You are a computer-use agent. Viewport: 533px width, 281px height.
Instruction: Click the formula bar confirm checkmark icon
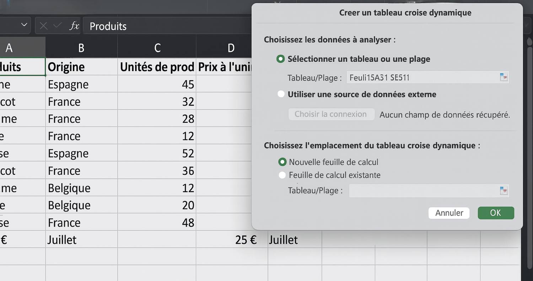(x=57, y=26)
